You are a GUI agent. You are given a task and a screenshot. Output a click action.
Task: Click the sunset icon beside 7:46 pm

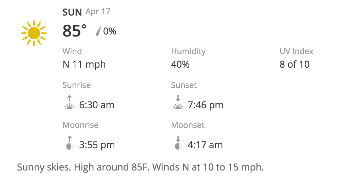[x=178, y=103]
